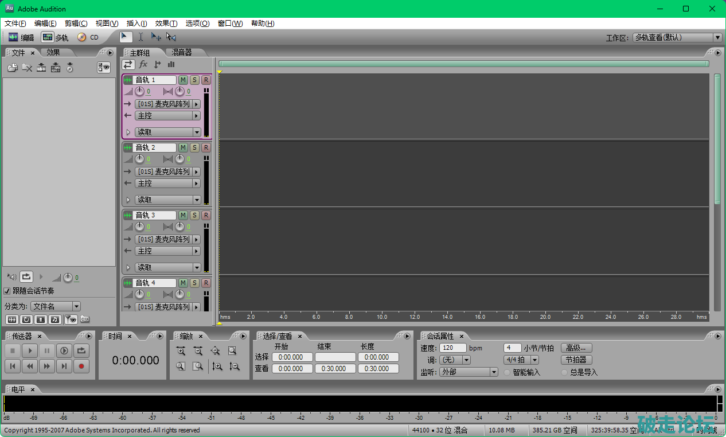Switch to the 混音器 mixer tab

coord(182,52)
